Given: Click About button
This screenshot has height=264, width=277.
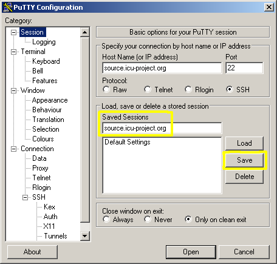Looking at the screenshot, I should [x=32, y=252].
